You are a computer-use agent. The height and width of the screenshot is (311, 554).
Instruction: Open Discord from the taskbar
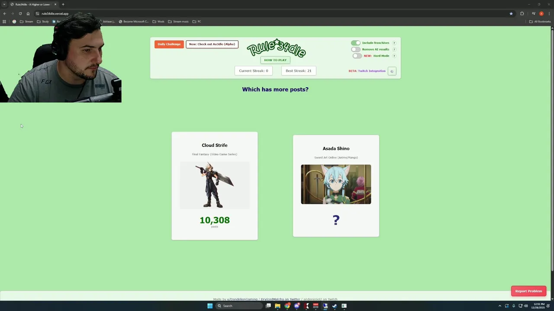click(x=296, y=306)
